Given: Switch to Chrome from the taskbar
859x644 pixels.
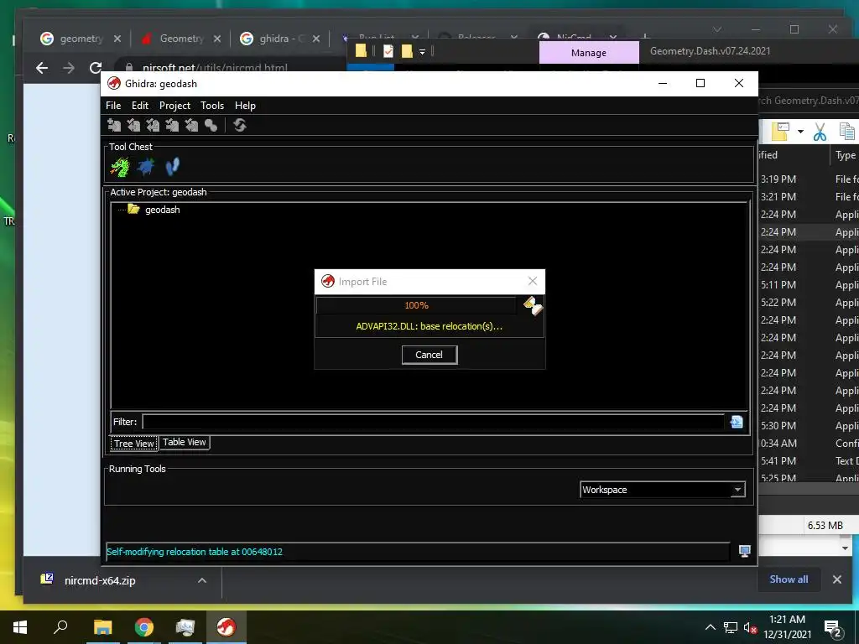Looking at the screenshot, I should 144,627.
